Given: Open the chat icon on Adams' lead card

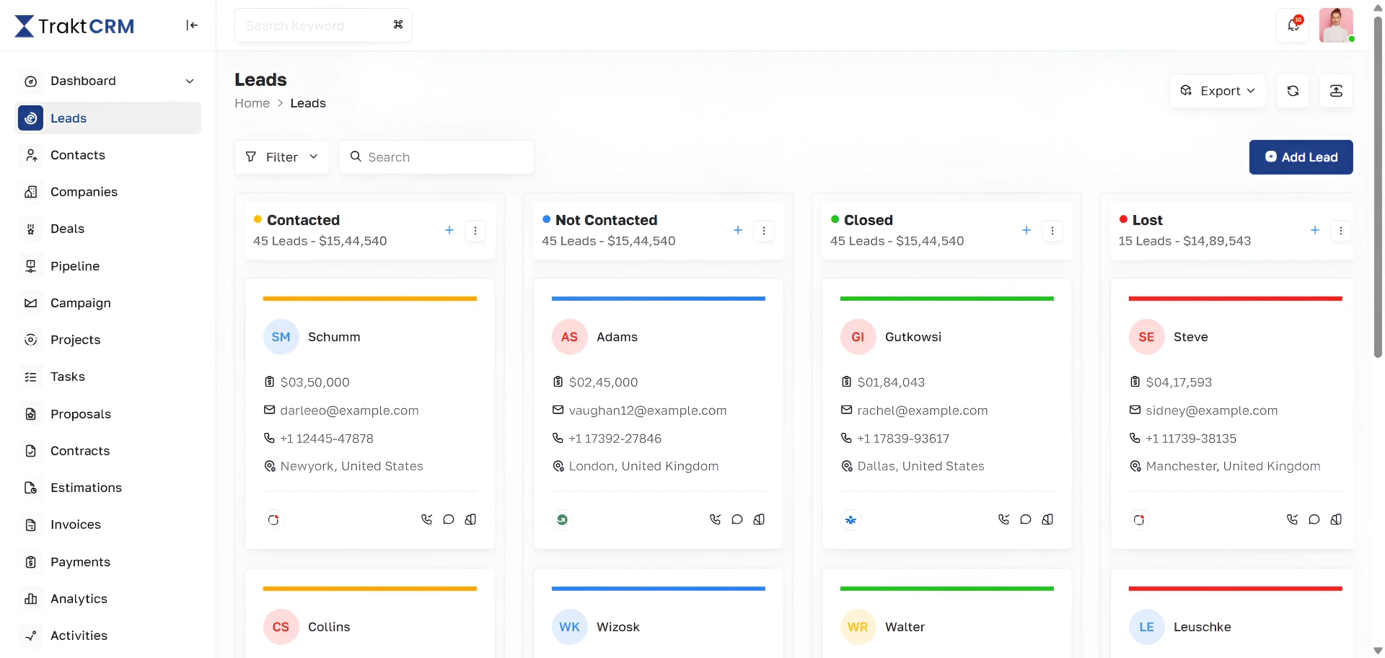Looking at the screenshot, I should [737, 519].
